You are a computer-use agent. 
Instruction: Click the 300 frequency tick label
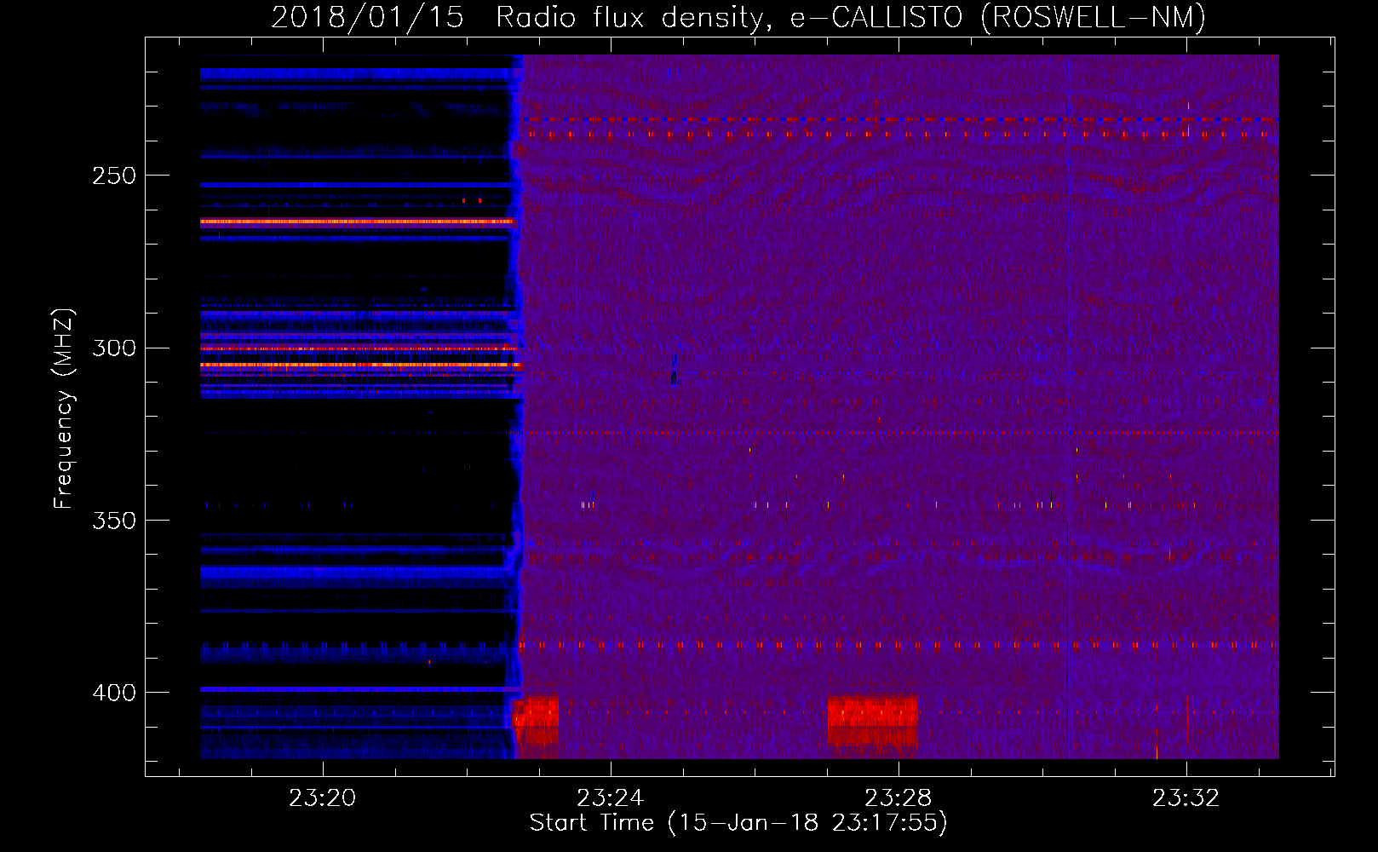tap(114, 348)
